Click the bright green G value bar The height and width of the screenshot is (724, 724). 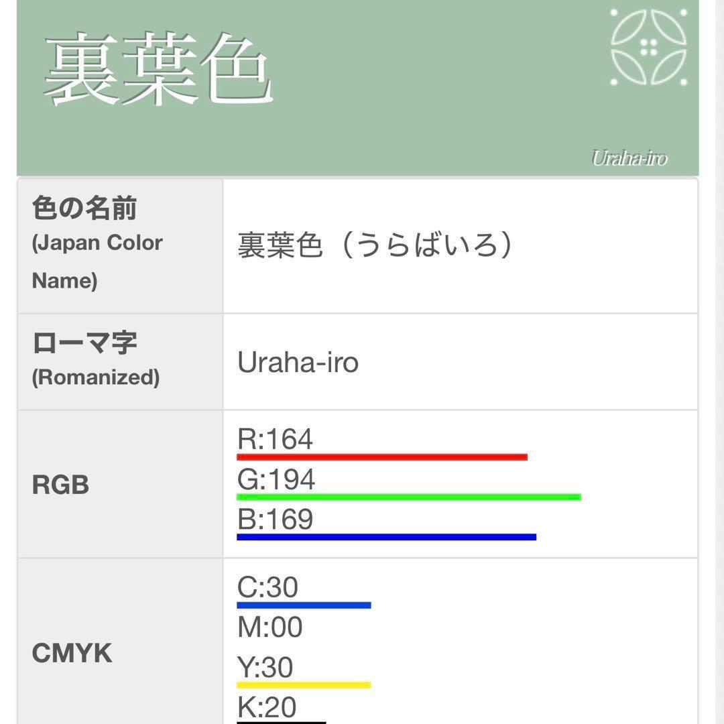[409, 497]
